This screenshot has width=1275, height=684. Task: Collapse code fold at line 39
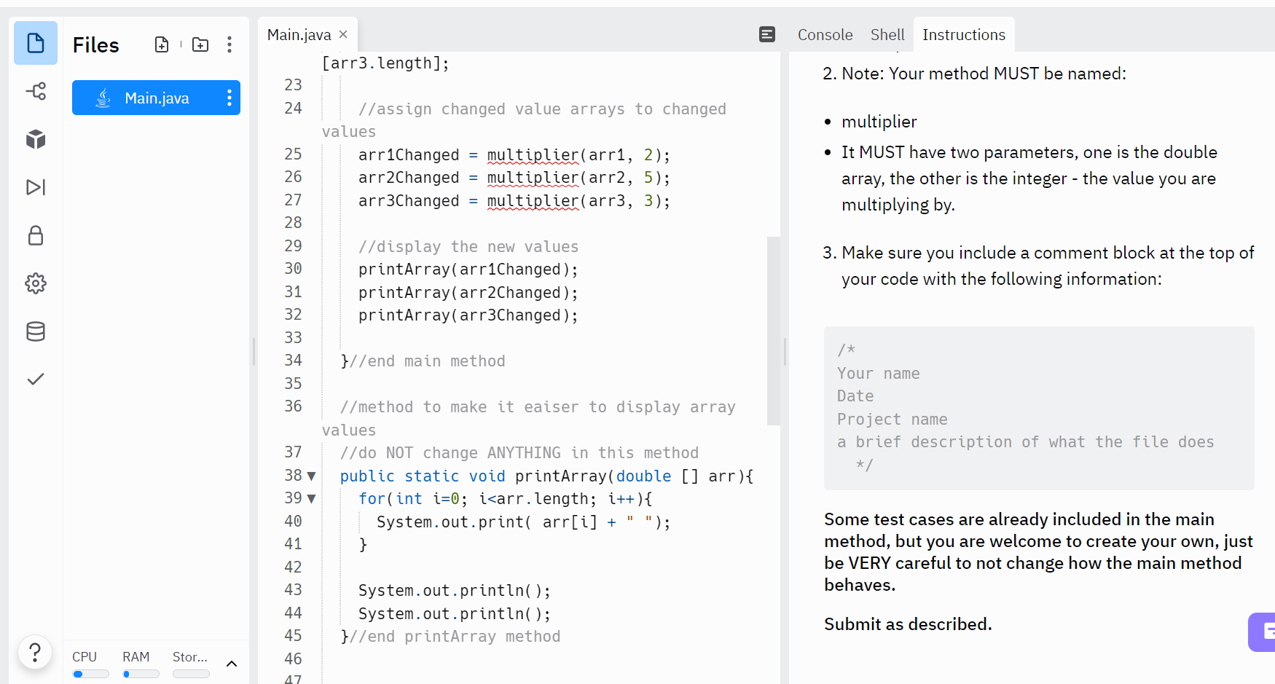(x=312, y=499)
